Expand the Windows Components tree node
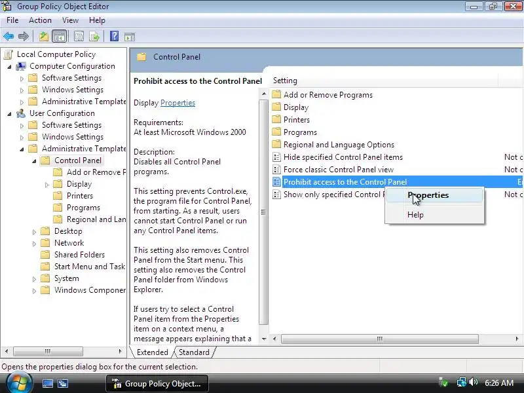This screenshot has width=524, height=393. (x=34, y=291)
